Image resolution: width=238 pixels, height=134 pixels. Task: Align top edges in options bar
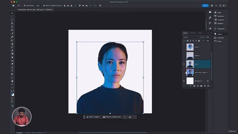coord(80,6)
